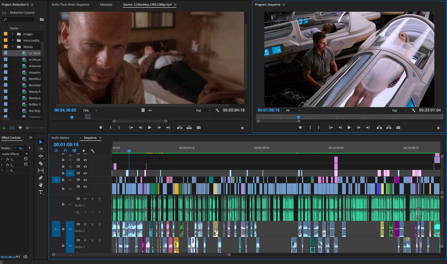The height and width of the screenshot is (264, 447).
Task: Select the Type tool
Action: [x=41, y=192]
